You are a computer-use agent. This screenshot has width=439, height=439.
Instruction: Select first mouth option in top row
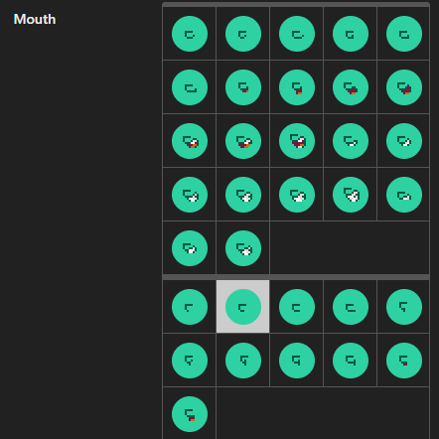[190, 34]
